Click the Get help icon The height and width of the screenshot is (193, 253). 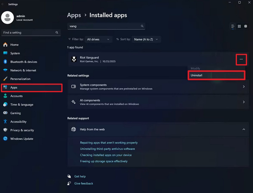pos(69,176)
